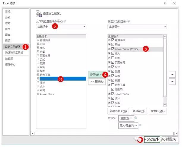Expand 开始 in the left command list
Screen dimensions: 182x147
(x=38, y=44)
